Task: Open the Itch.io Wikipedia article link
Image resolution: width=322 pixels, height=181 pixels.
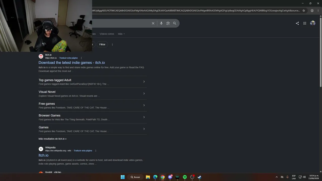Action: coord(44,155)
